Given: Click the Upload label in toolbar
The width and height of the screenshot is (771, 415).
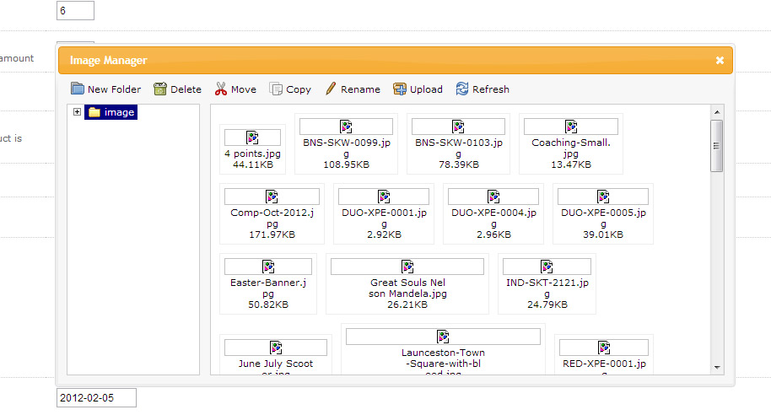Looking at the screenshot, I should [426, 90].
